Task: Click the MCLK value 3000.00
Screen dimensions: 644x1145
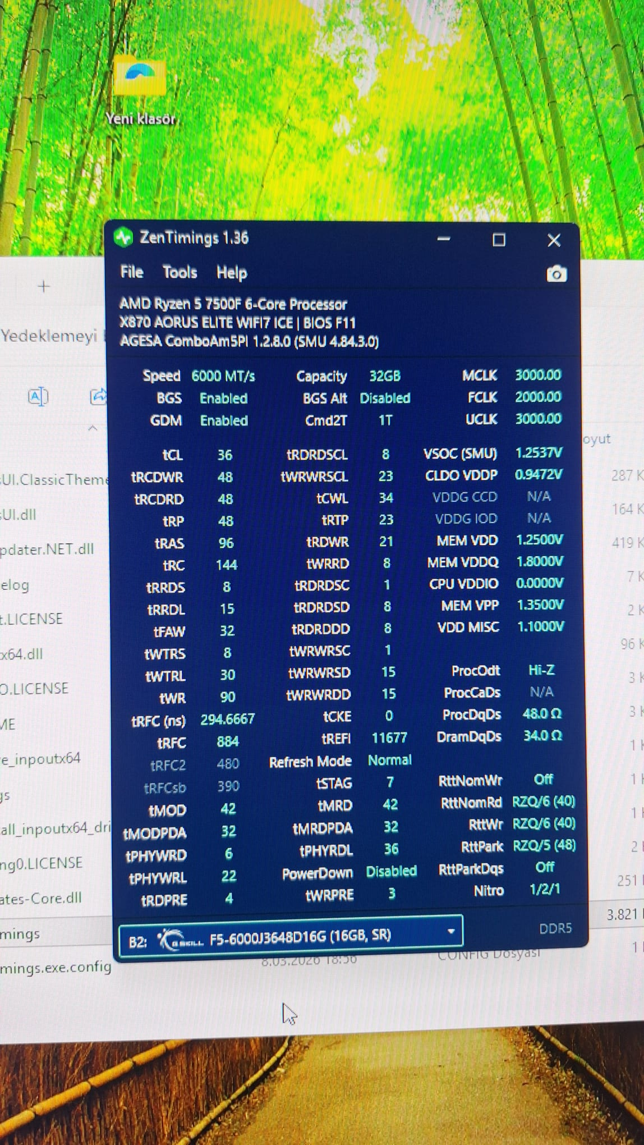Action: [538, 374]
